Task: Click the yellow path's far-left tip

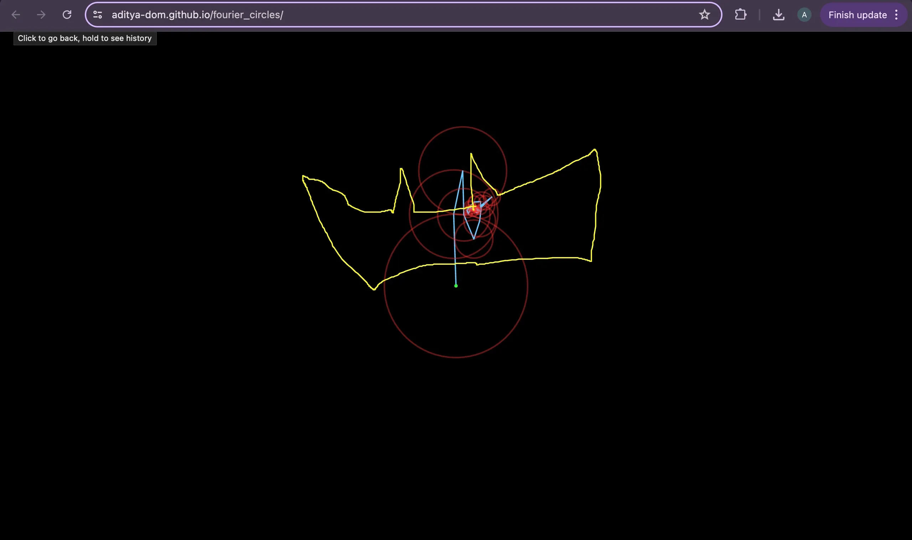Action: click(303, 176)
